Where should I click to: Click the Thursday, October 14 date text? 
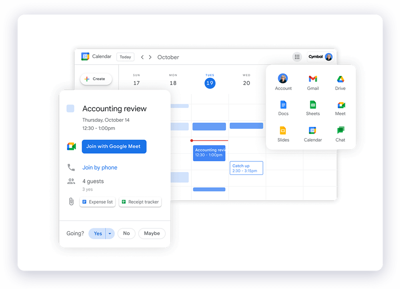point(106,120)
